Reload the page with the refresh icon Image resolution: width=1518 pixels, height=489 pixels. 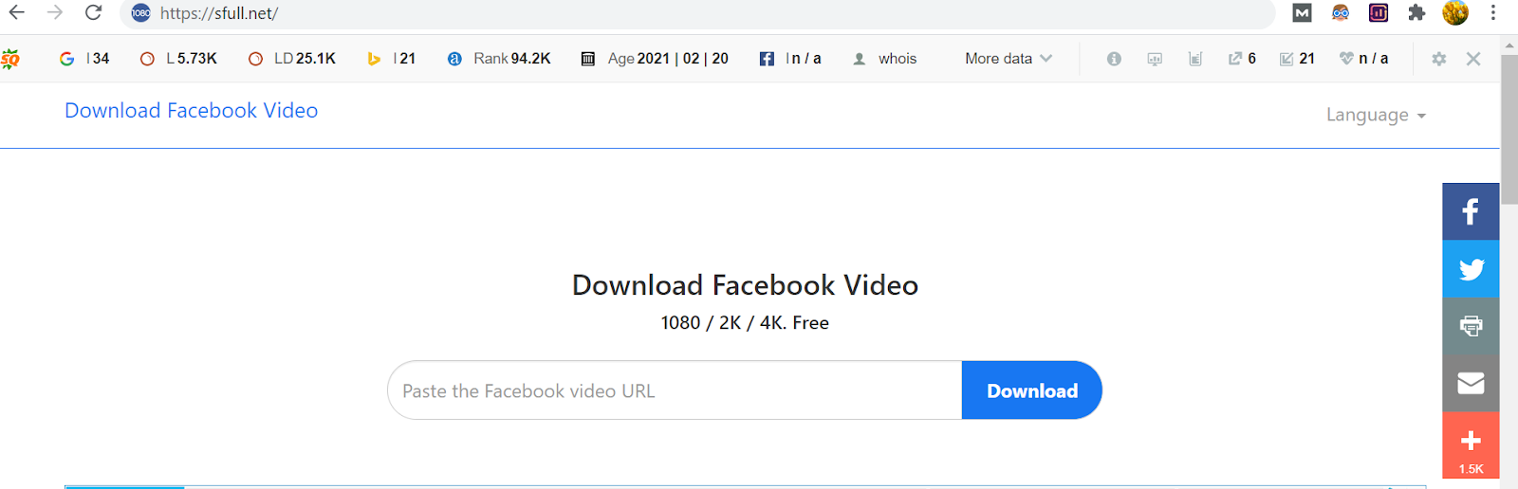[x=93, y=12]
